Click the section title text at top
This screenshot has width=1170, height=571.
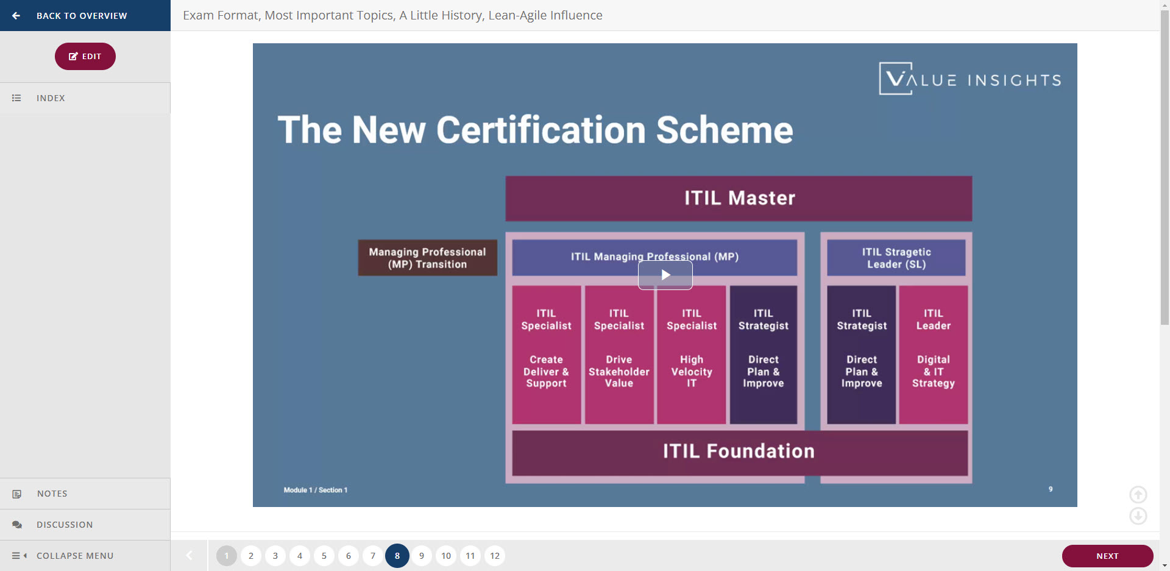(x=392, y=15)
